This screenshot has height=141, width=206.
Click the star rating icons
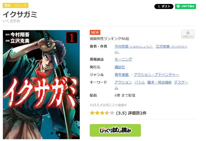(102, 113)
